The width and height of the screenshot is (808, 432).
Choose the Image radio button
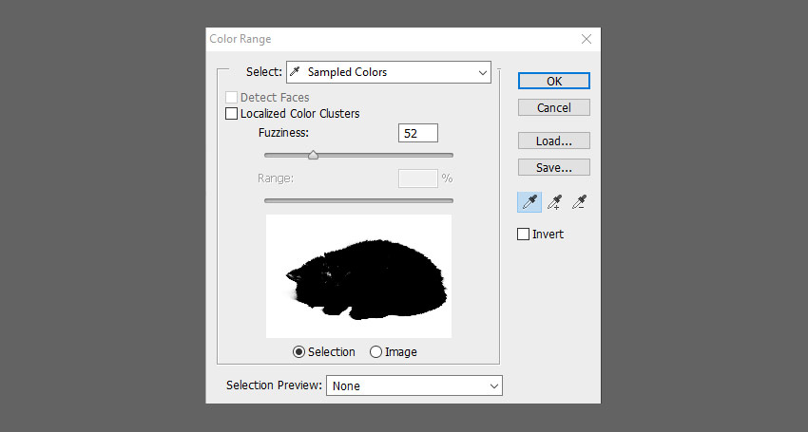tap(375, 351)
